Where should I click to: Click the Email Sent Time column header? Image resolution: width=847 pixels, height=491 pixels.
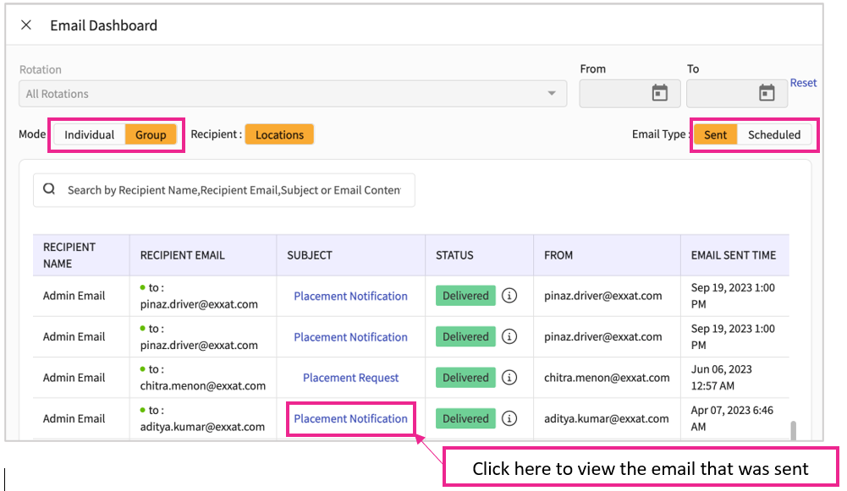[x=733, y=254]
